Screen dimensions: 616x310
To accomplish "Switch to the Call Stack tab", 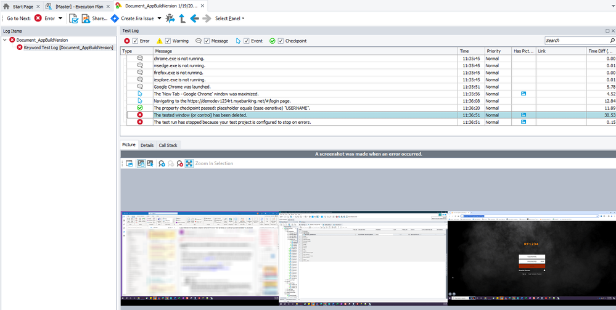I will click(x=168, y=145).
